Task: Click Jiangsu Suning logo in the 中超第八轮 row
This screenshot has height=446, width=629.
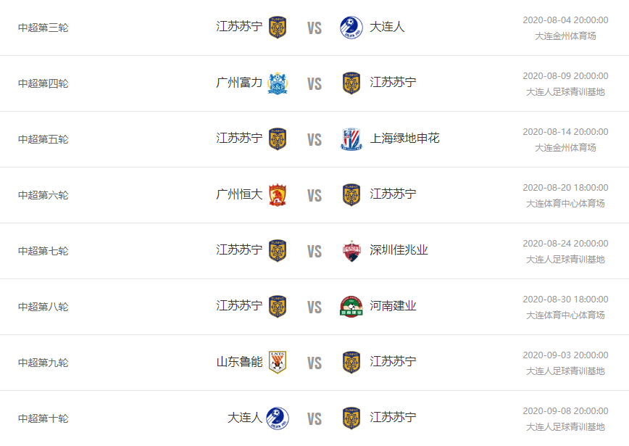Action: (278, 307)
